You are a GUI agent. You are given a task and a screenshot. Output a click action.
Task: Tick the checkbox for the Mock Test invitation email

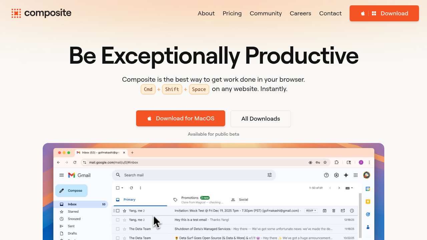coord(118,211)
